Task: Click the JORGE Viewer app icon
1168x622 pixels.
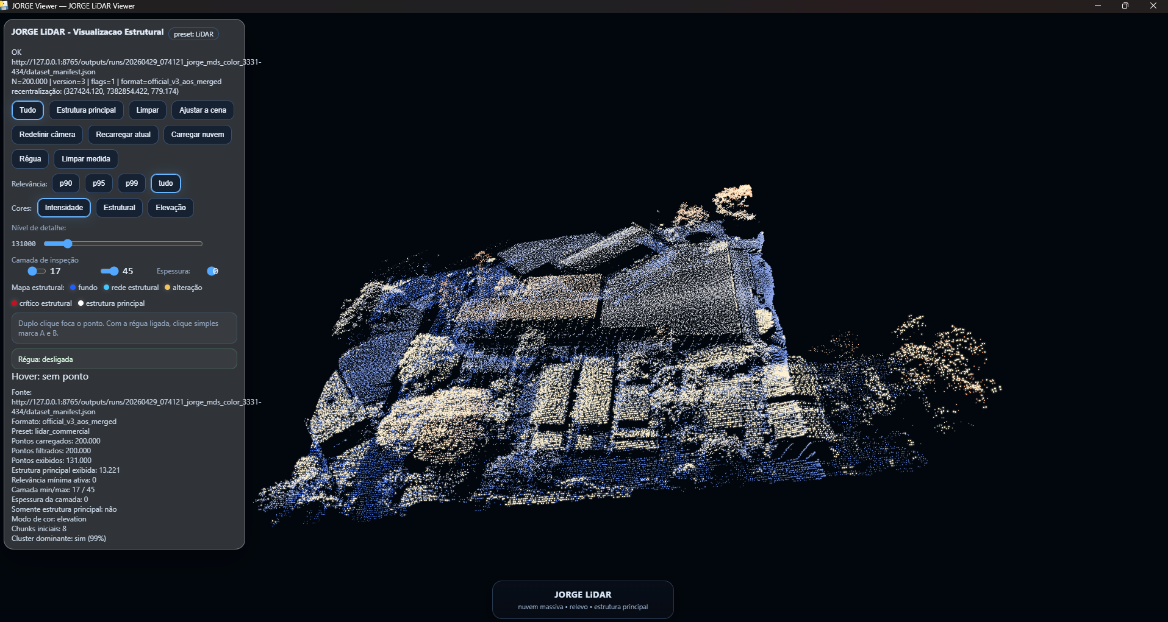Action: click(4, 5)
